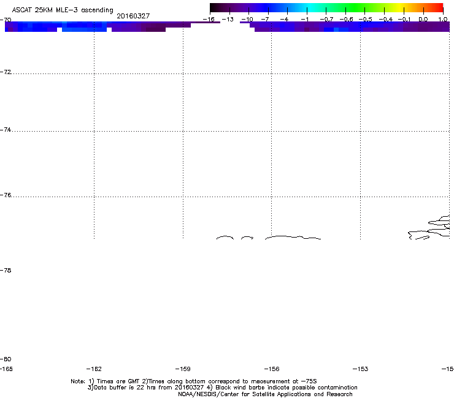Screen dimensions: 454x398
Task: Click latitude label -80
Action: 6,359
